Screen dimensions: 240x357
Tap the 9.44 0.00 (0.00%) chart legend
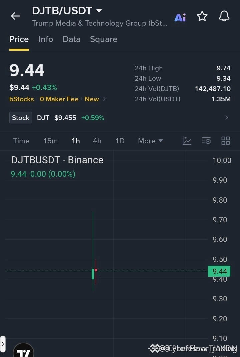[43, 174]
